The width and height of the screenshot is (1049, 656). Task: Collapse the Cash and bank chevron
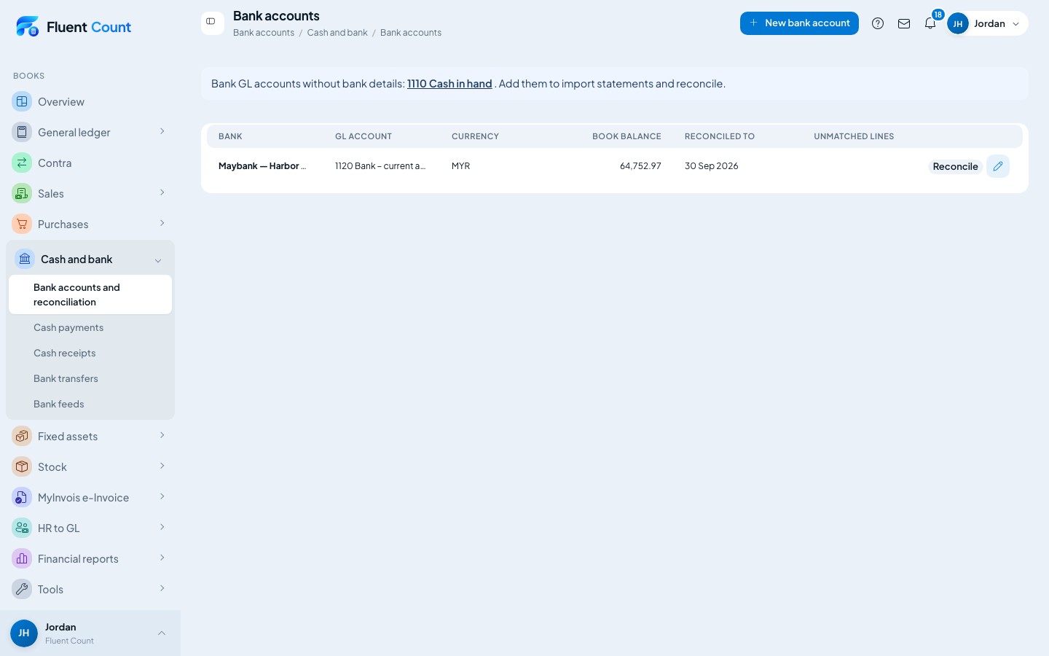click(158, 260)
